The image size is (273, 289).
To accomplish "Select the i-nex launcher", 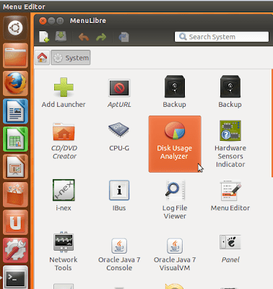I will click(x=64, y=190).
